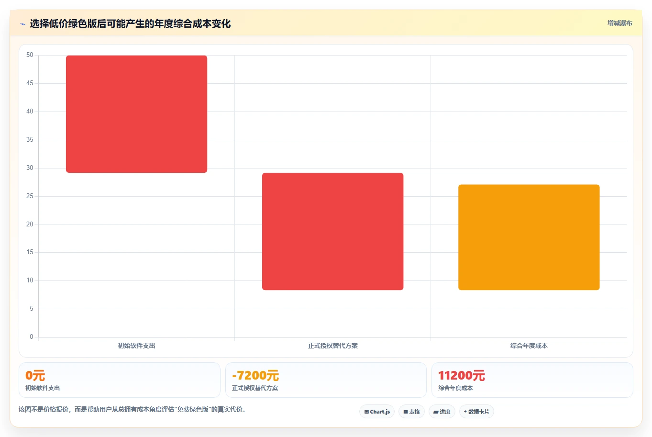Viewport: 652px width, 437px height.
Task: Click the footnote text starting 该图不是价格报价
Action: pyautogui.click(x=132, y=410)
